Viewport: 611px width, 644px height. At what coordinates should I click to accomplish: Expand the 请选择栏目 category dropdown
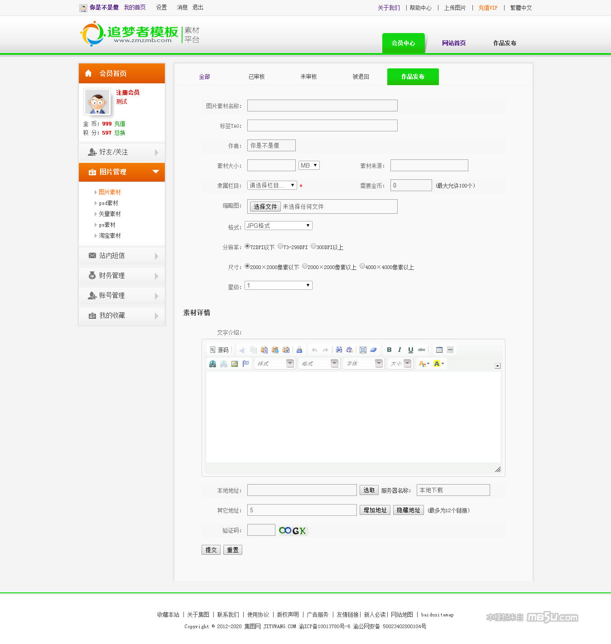coord(272,185)
